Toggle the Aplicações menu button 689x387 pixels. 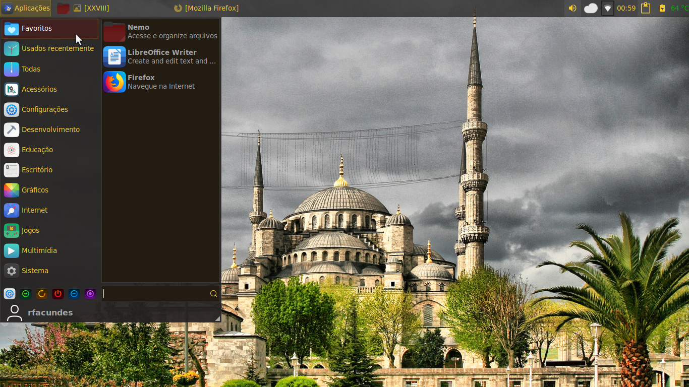[x=26, y=8]
